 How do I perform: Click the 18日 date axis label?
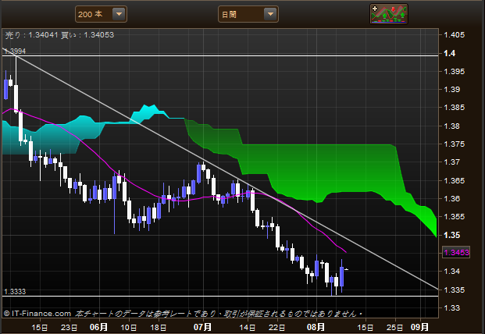coord(158,328)
